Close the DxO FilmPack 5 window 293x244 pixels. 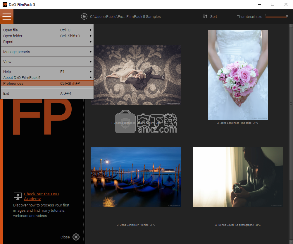[x=286, y=4]
